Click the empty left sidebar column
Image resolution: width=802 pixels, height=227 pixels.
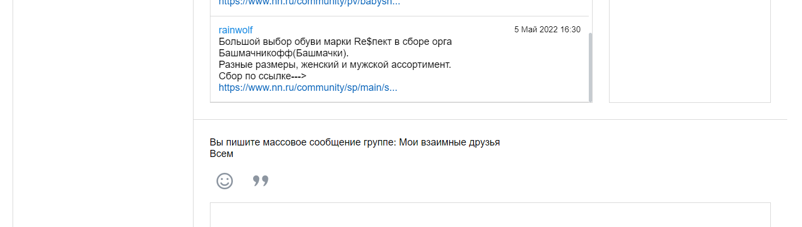coord(103,113)
